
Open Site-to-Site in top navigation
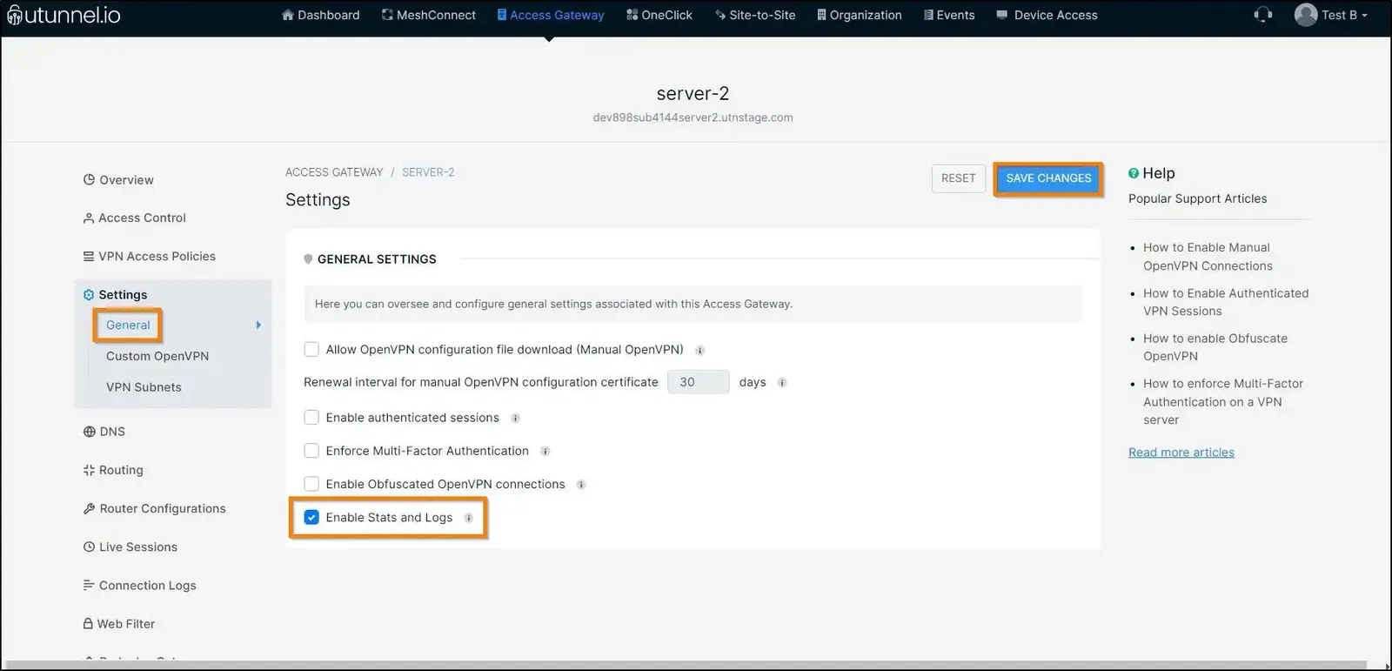click(x=755, y=15)
